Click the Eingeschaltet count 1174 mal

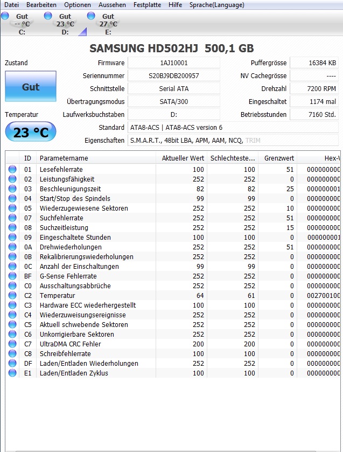(314, 101)
